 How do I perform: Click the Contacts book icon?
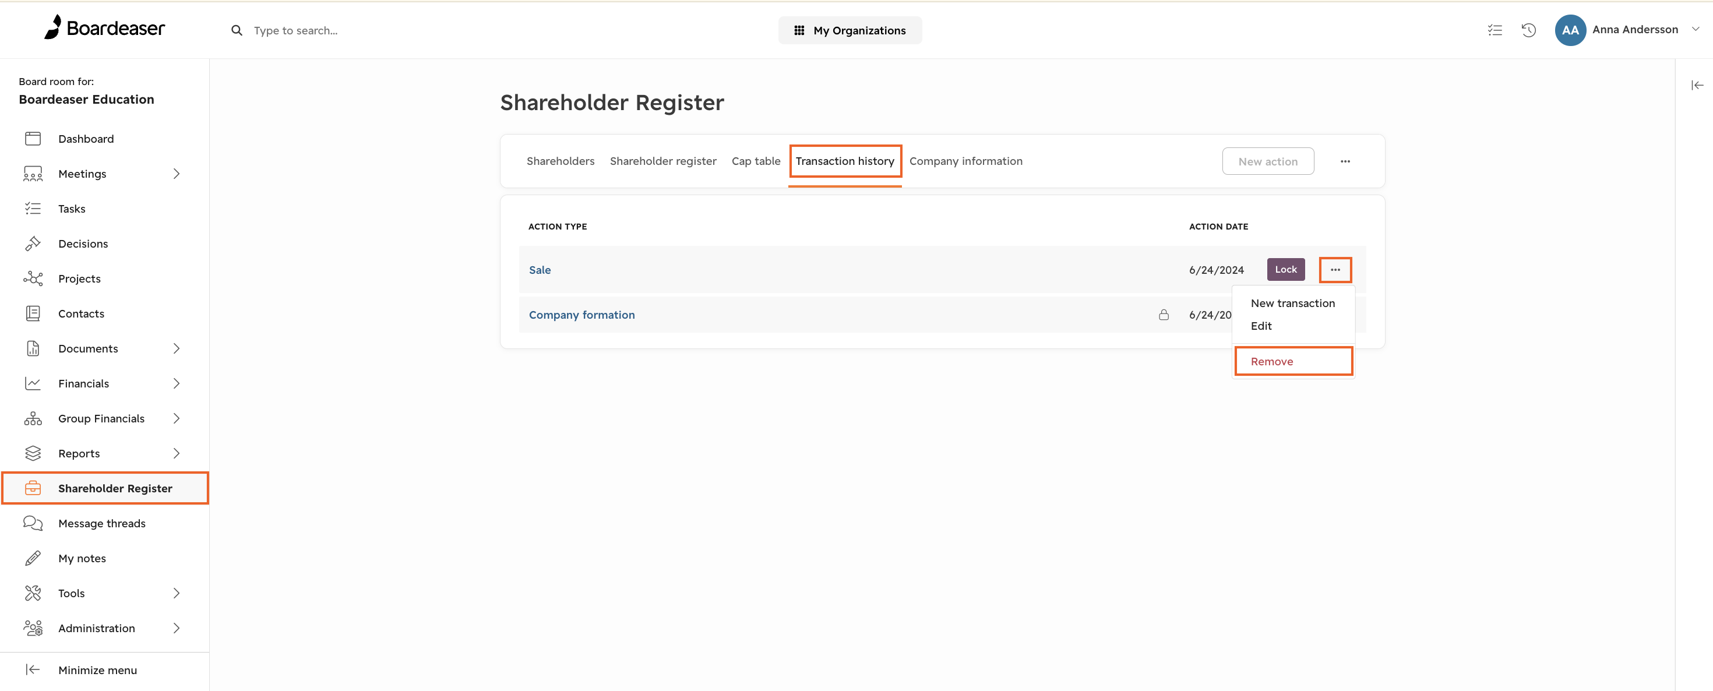pyautogui.click(x=33, y=313)
